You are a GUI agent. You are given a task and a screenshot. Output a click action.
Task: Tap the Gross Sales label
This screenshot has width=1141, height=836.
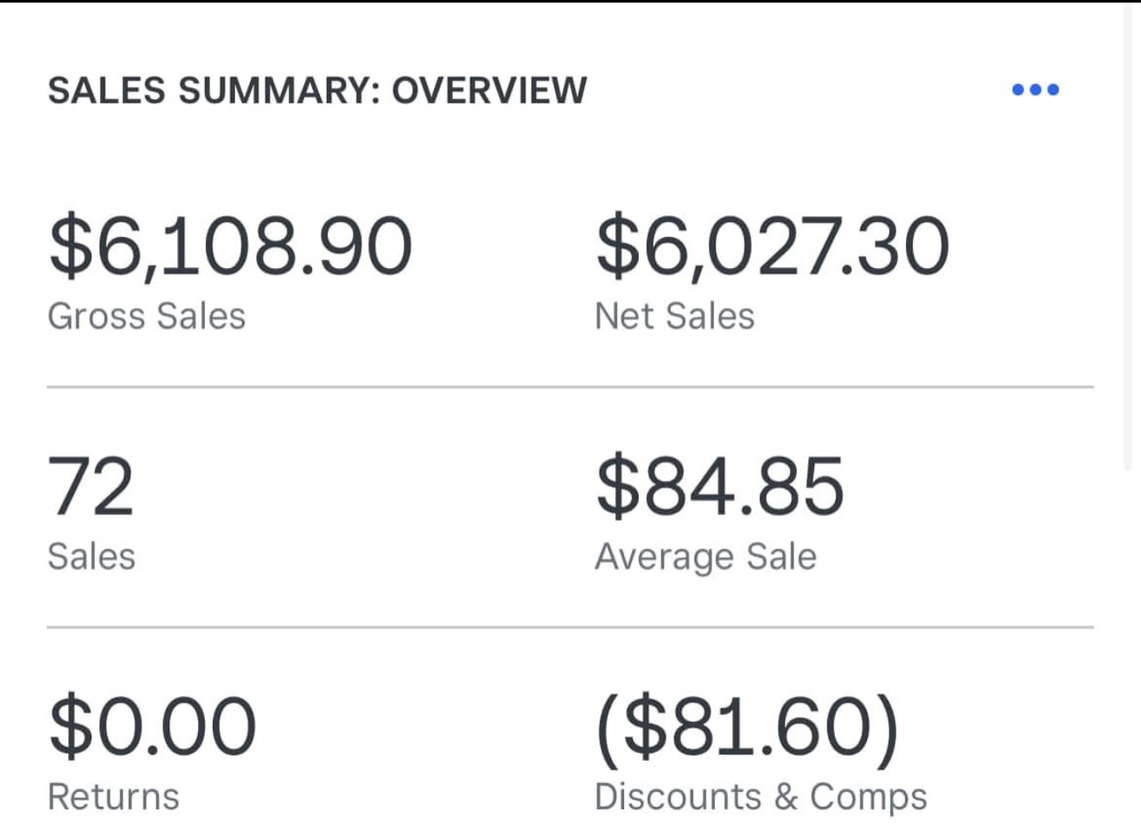[146, 316]
